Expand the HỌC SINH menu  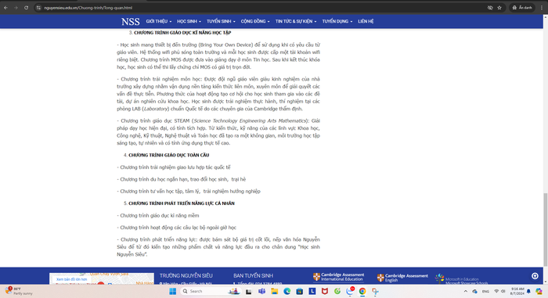point(189,21)
